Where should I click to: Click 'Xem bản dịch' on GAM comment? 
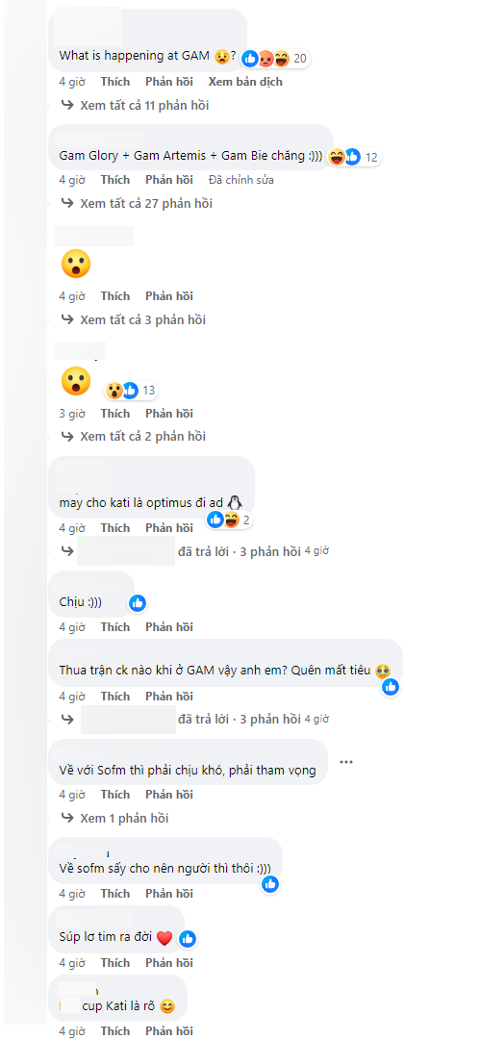(x=245, y=82)
